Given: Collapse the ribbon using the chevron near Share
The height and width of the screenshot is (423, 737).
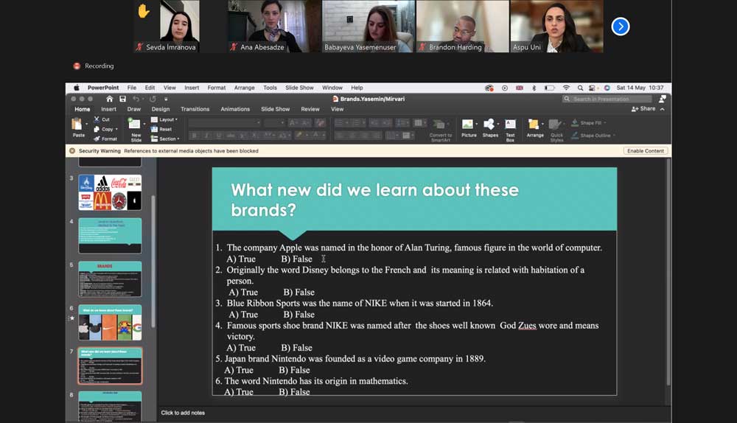Looking at the screenshot, I should (662, 109).
